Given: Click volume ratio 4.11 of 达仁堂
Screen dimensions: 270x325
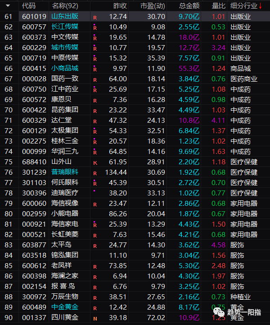Looking at the screenshot, I should point(218,121).
